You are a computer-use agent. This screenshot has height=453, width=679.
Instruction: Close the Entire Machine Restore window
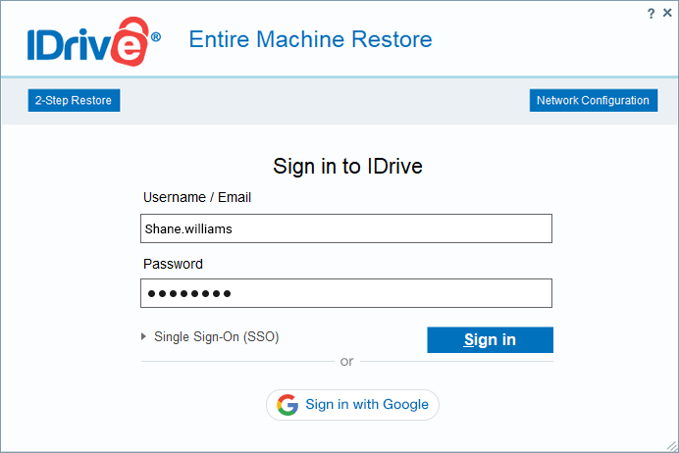point(667,13)
